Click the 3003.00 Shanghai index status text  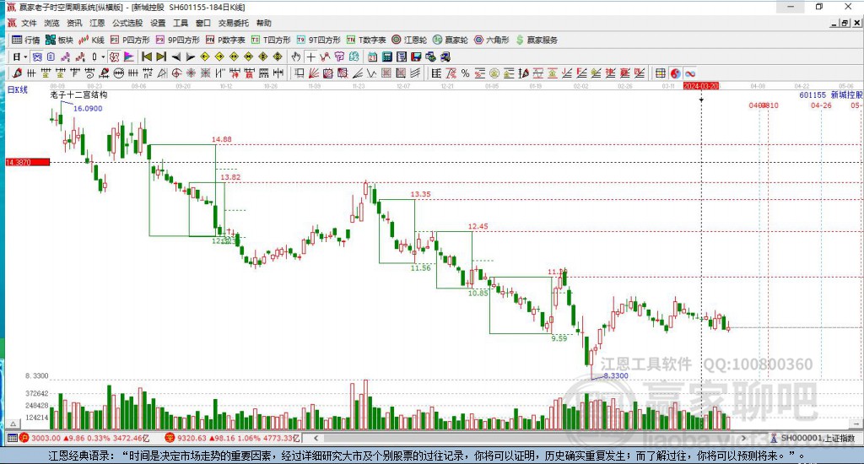pyautogui.click(x=46, y=438)
